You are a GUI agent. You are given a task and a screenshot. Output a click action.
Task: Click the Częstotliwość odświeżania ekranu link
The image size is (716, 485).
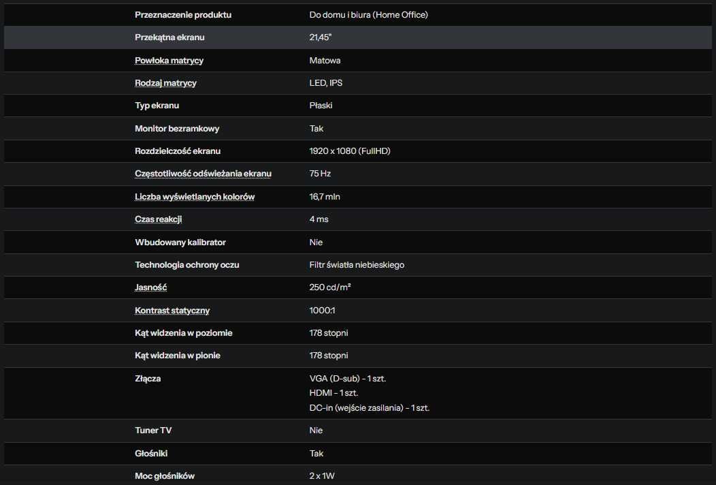pyautogui.click(x=203, y=174)
